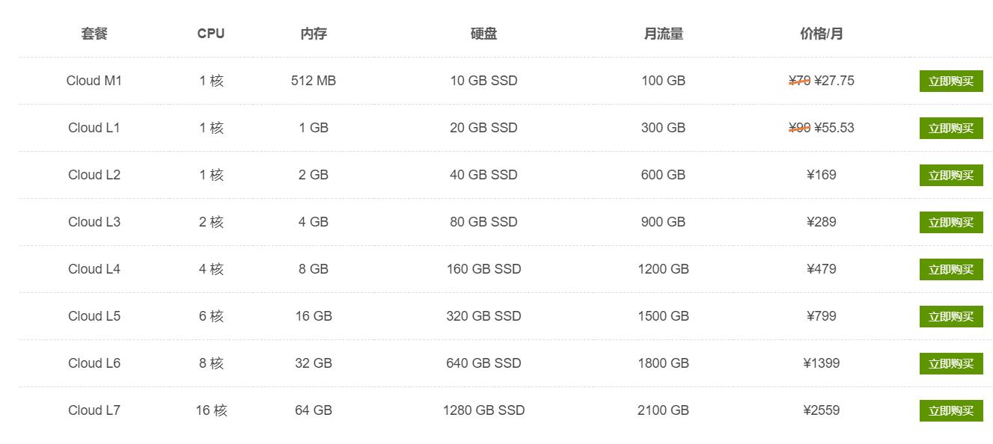This screenshot has width=993, height=444.
Task: Click the green buy button for Cloud L5
Action: (950, 316)
